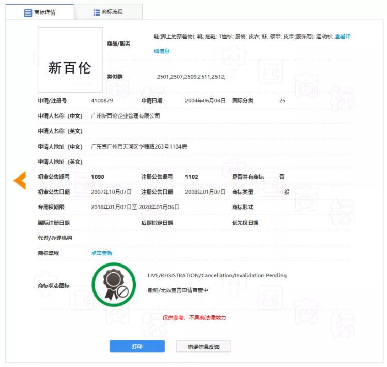
Task: Click the 商标详情 tab icon
Action: tap(28, 12)
